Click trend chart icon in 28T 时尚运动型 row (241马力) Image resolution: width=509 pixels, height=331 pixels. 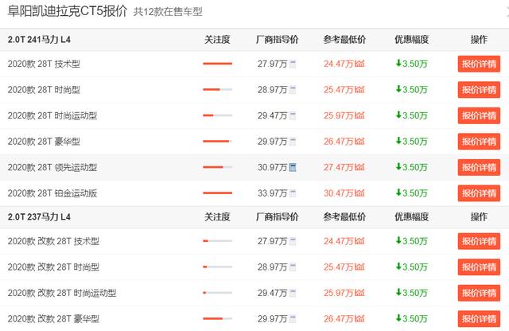pos(359,115)
